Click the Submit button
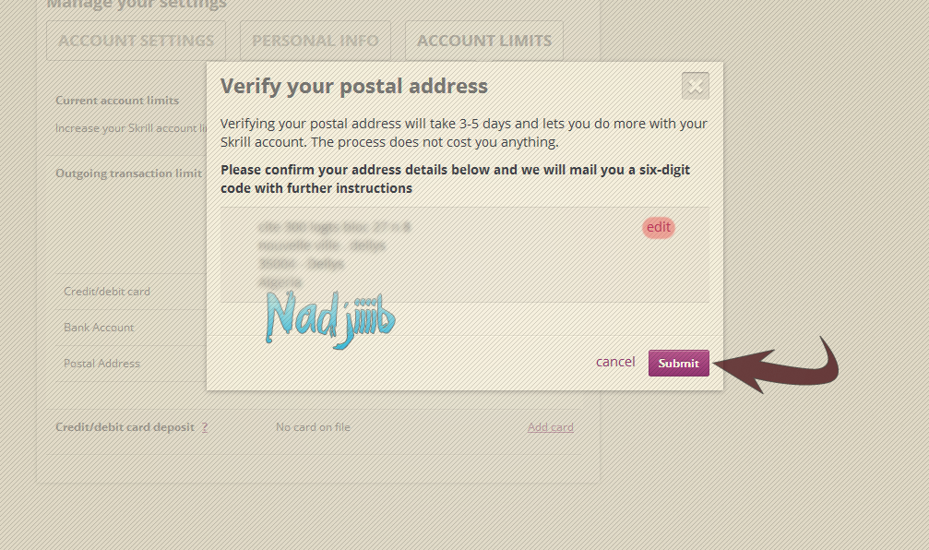Image resolution: width=929 pixels, height=550 pixels. coord(678,363)
